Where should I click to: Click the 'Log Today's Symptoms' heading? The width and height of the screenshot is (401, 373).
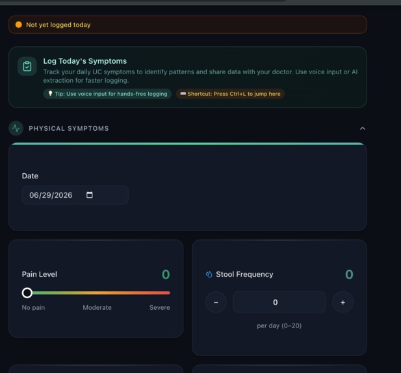pyautogui.click(x=85, y=61)
